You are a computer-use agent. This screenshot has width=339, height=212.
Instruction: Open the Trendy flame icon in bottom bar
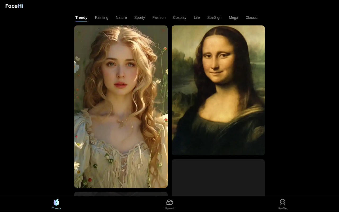pos(56,202)
